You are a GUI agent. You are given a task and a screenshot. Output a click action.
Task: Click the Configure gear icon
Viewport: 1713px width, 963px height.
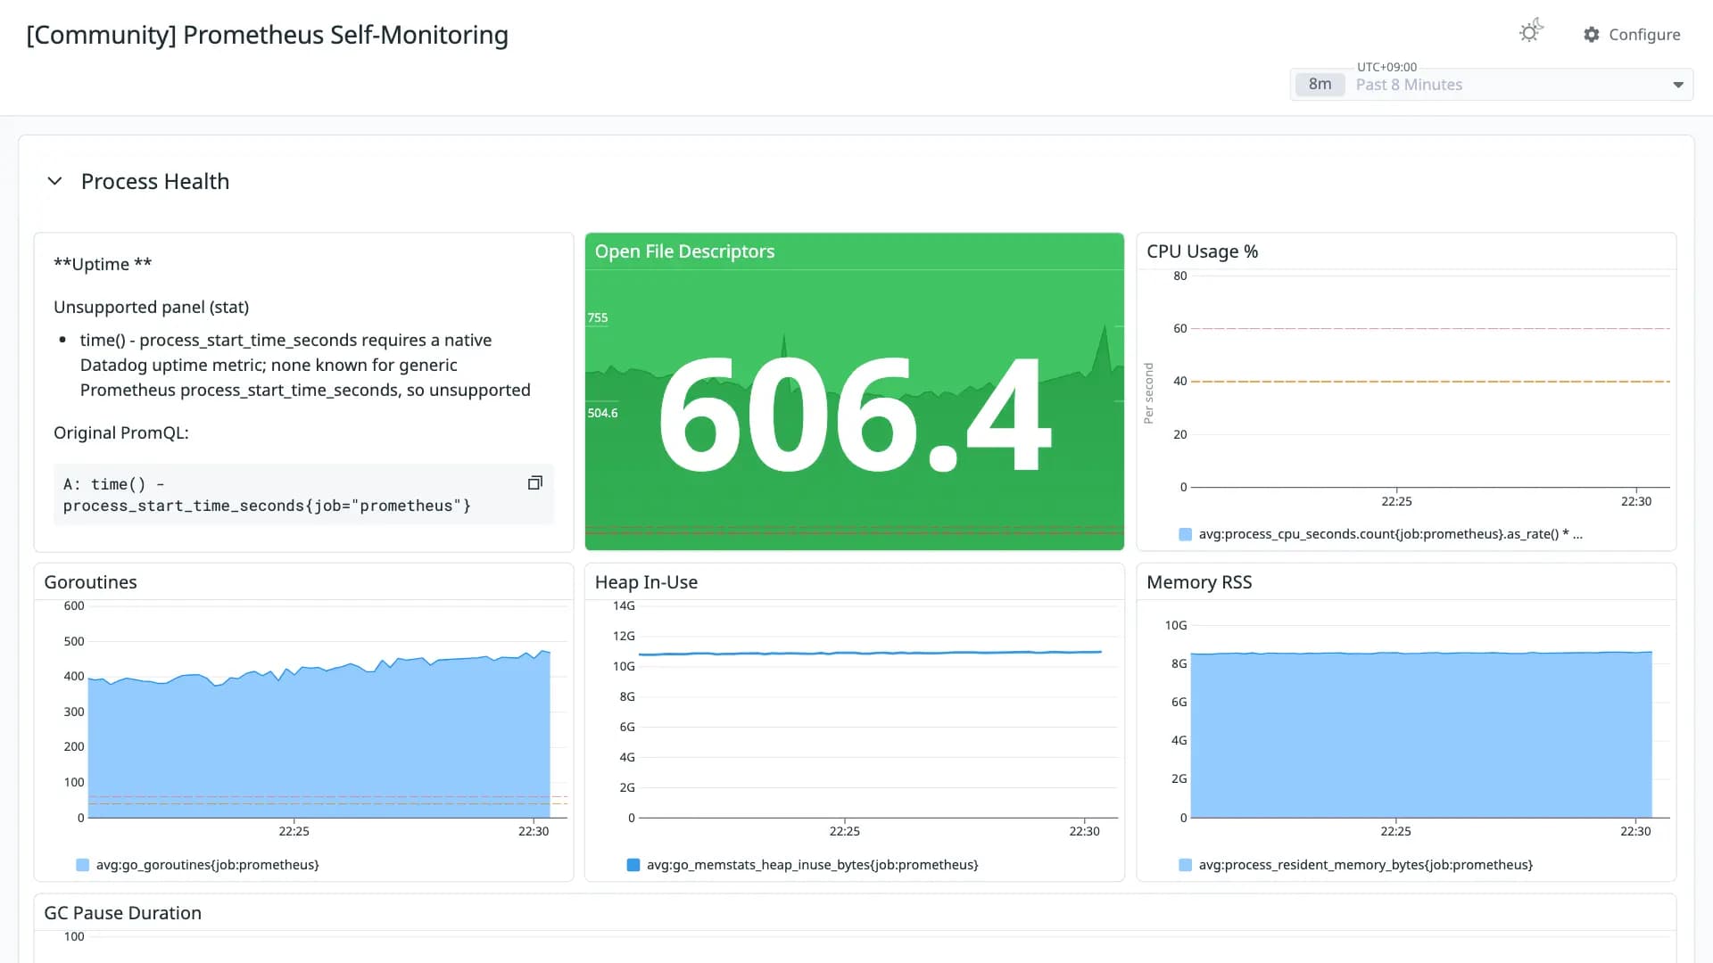pos(1592,35)
